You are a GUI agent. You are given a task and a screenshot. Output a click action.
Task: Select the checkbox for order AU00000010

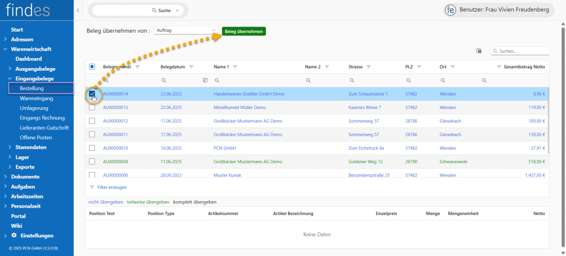pos(92,148)
